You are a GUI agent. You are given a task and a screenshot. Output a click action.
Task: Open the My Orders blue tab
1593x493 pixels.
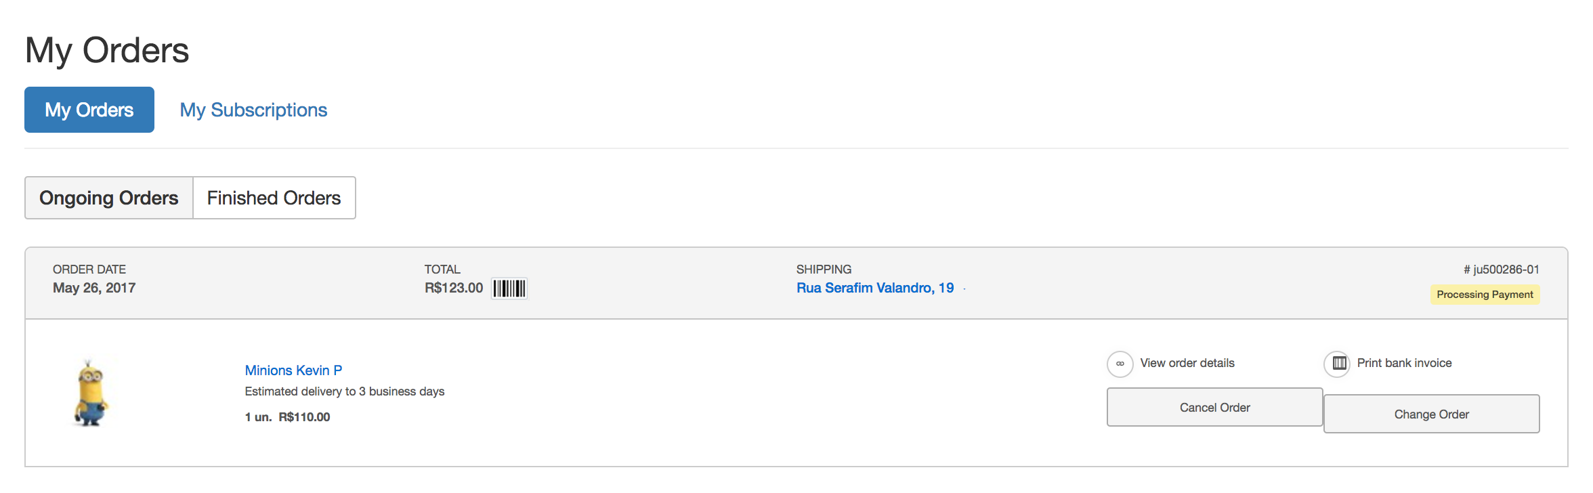89,110
